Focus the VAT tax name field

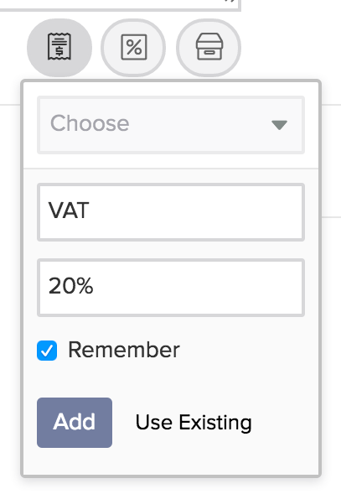(x=171, y=212)
